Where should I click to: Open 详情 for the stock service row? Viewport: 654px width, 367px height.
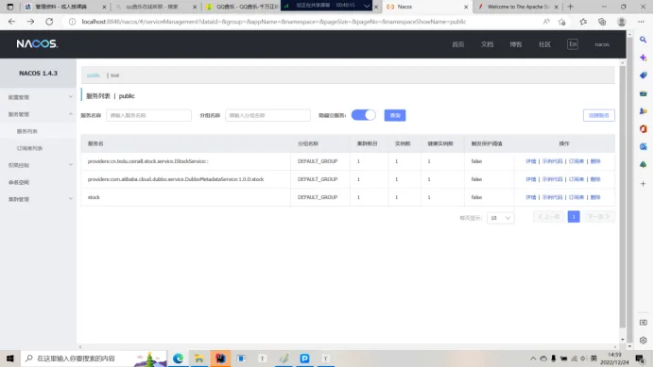530,197
